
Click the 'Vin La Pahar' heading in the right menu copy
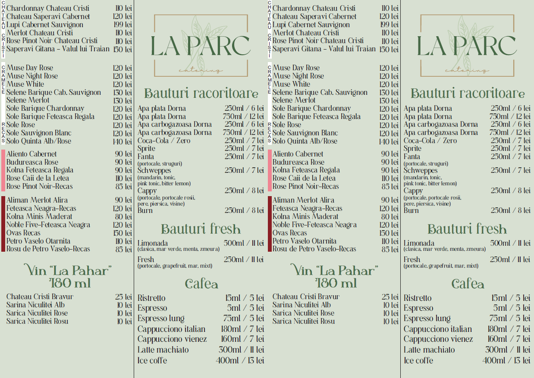[335, 276]
